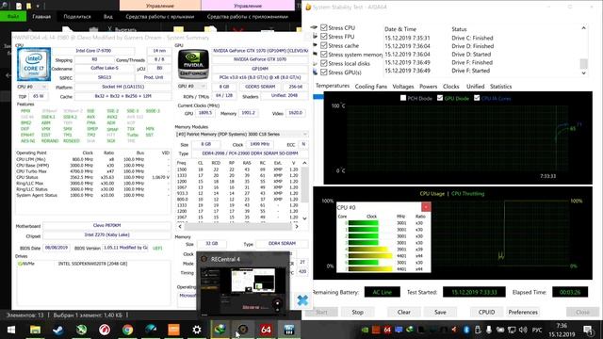Switch to the Voltages tab
Viewport: 603px width, 339px height.
(403, 87)
